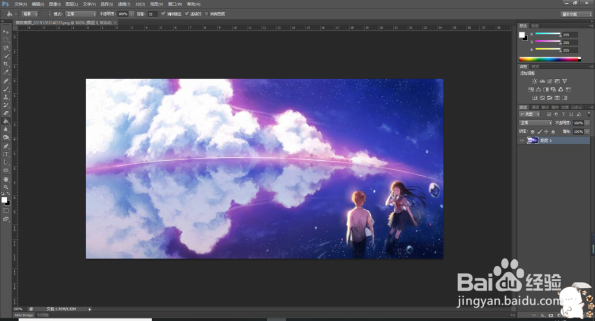This screenshot has height=321, width=595.
Task: Select the Horizontal Type tool
Action: (x=6, y=154)
